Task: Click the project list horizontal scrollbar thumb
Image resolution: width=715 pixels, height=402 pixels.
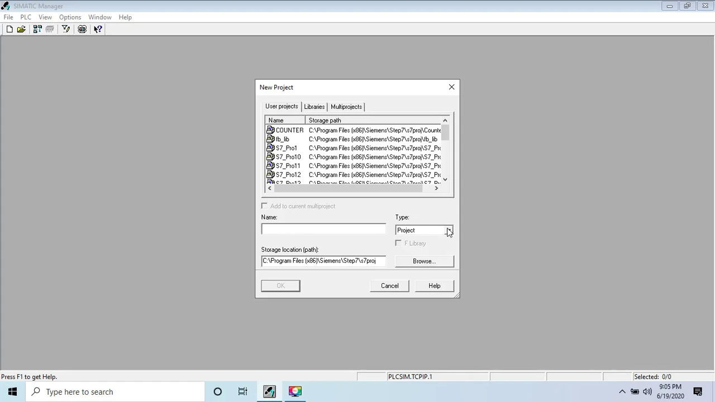Action: pos(348,188)
